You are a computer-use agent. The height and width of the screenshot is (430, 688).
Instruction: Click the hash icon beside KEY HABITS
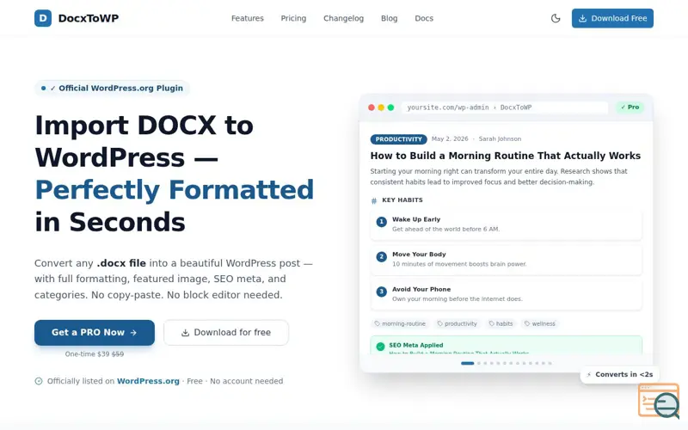pyautogui.click(x=374, y=200)
